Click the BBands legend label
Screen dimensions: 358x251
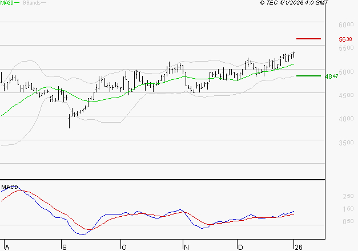pos(32,3)
